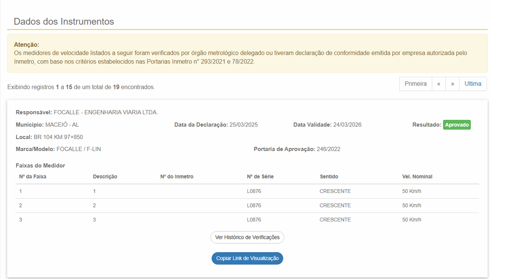Click the Nº do Inmetro column header
The image size is (526, 279).
click(177, 177)
